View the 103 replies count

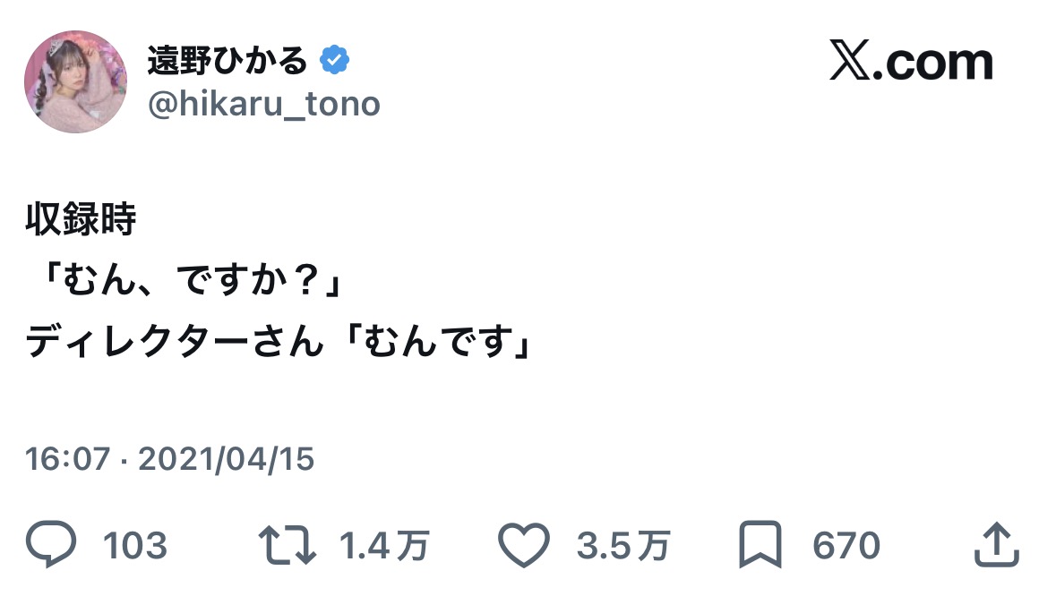click(135, 545)
